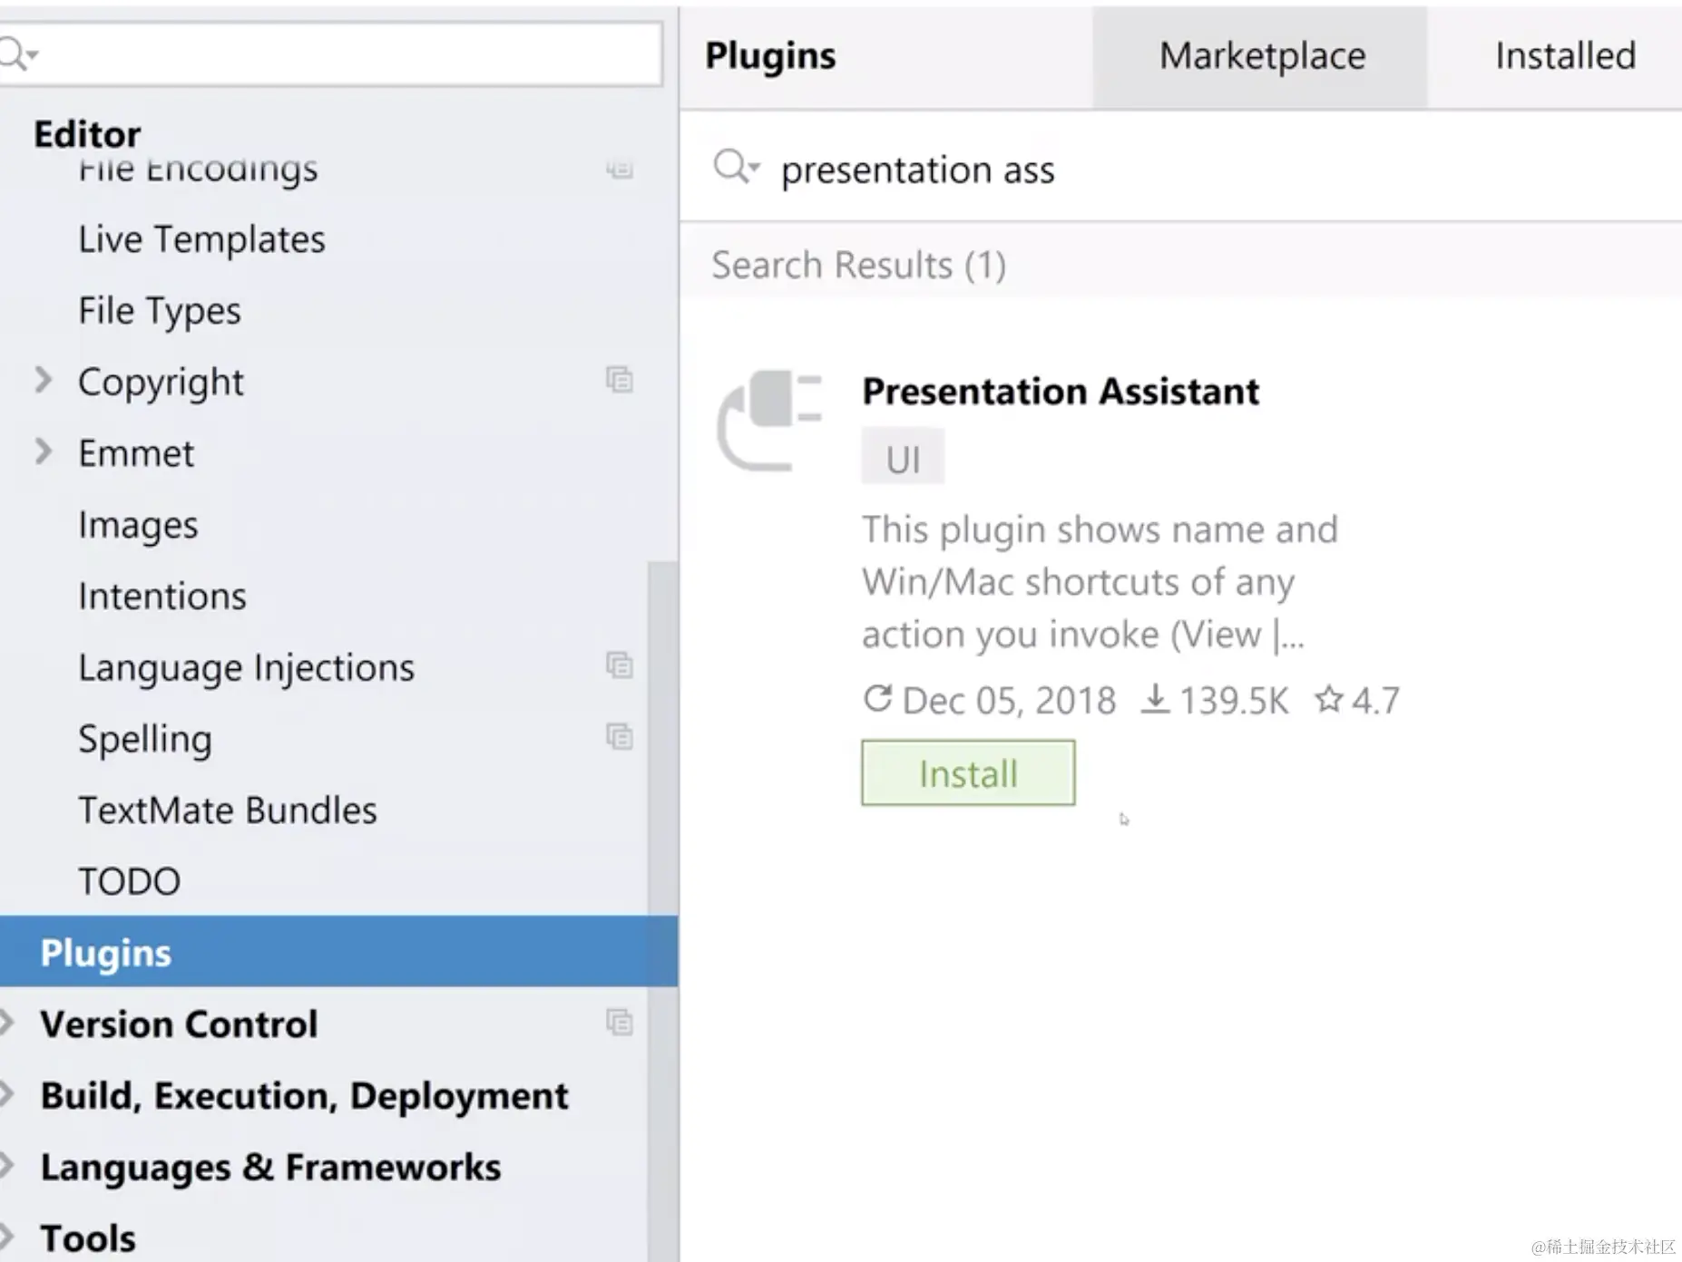Click the download count icon
Screen dimensions: 1682x1262
1154,699
